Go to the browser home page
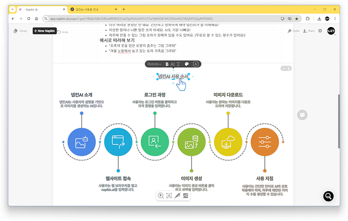 click(36, 19)
